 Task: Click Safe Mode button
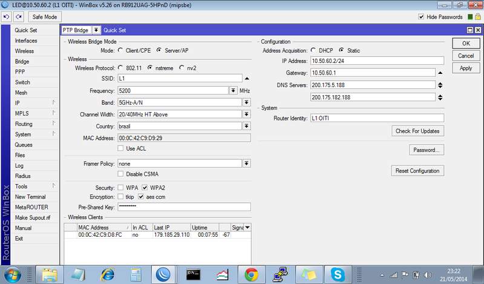coord(45,17)
